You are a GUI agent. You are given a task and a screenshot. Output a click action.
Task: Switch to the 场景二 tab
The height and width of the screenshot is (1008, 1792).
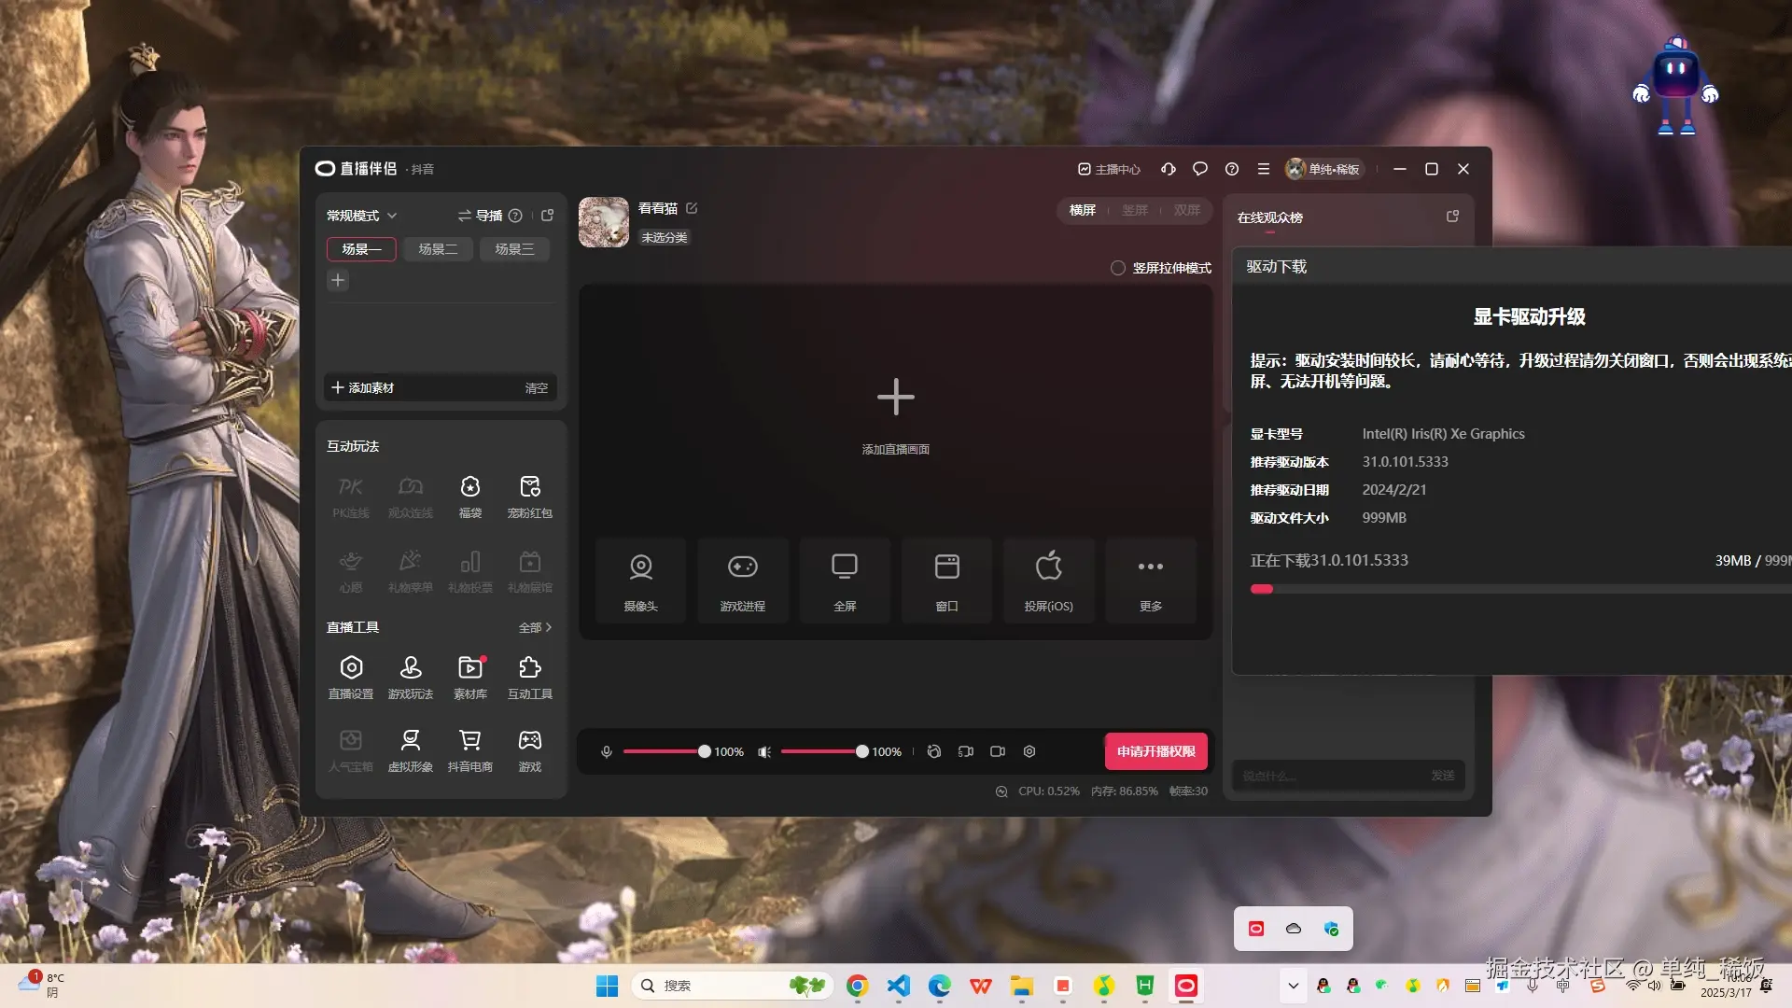(437, 249)
